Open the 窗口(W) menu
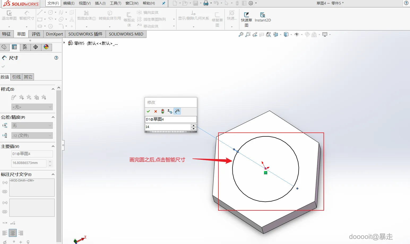 pos(132,3)
